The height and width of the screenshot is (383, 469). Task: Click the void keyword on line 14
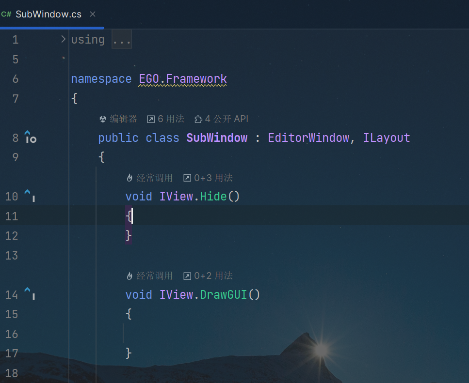pyautogui.click(x=139, y=295)
